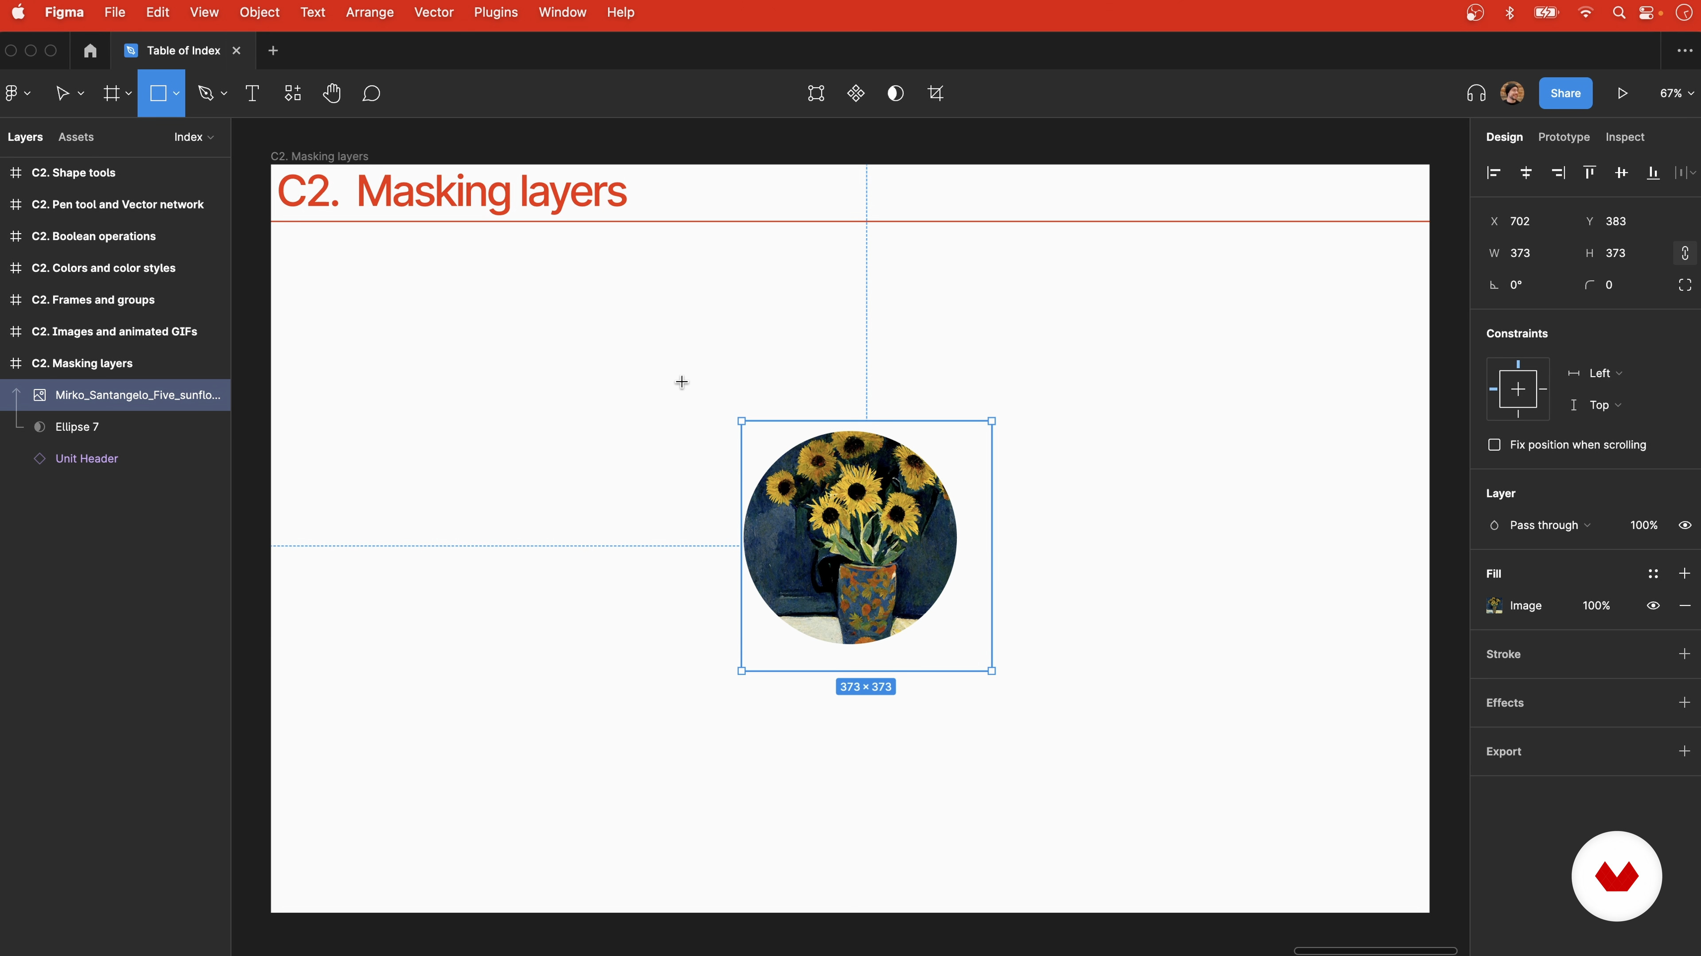Click the Image fill thumbnail swatch
This screenshot has height=956, width=1701.
point(1494,605)
